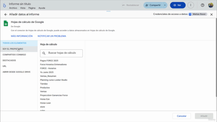This screenshot has height=122, width=217.
Task: Close the add data panel
Action: pyautogui.click(x=211, y=14)
